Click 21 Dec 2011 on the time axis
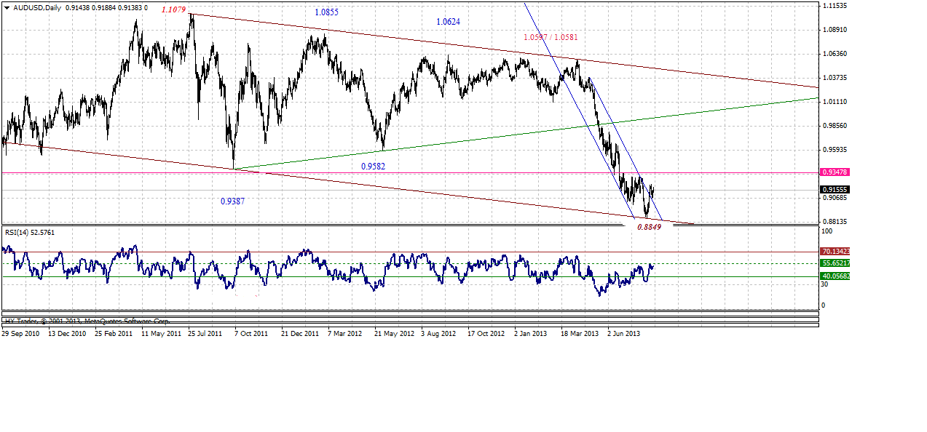Screen dimensions: 927x432 pos(300,334)
